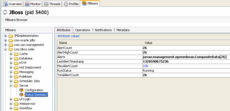Click the Rulebase folder icon
The width and height of the screenshot is (230, 111).
point(16,76)
